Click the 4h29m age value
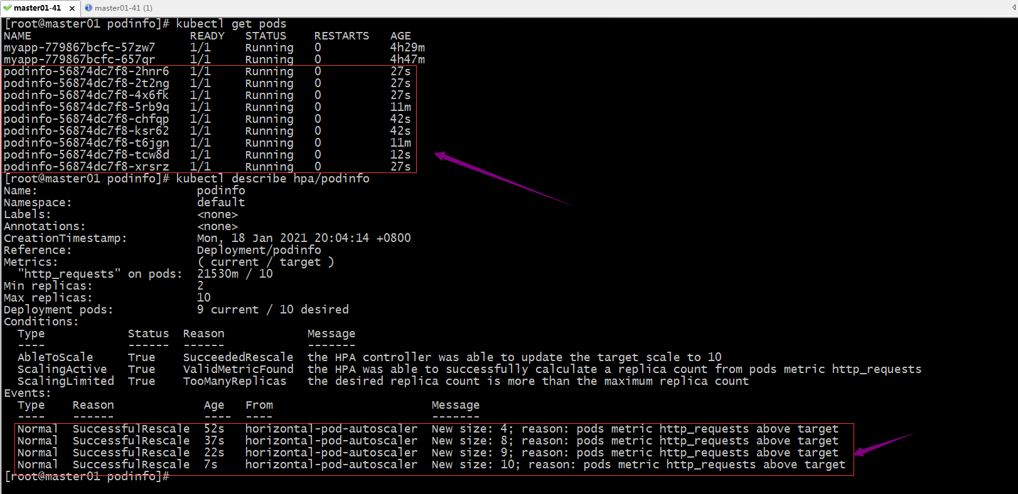The image size is (1018, 494). click(407, 48)
